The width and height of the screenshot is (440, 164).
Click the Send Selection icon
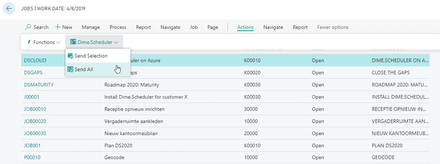point(70,56)
